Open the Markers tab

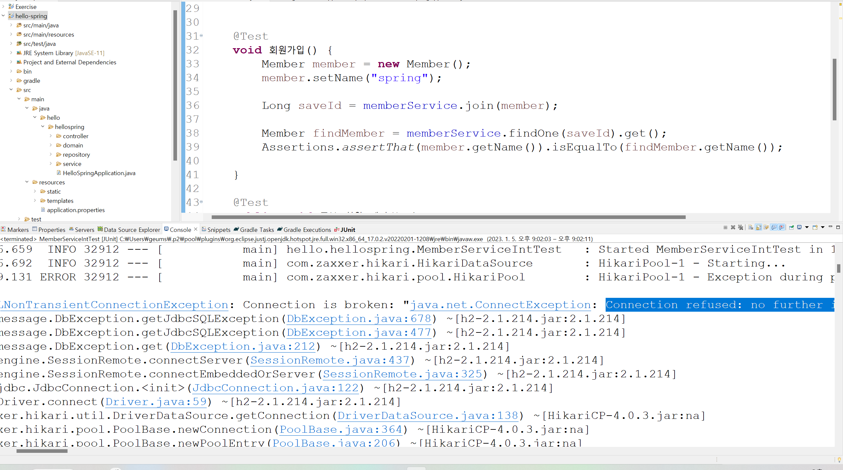(15, 230)
